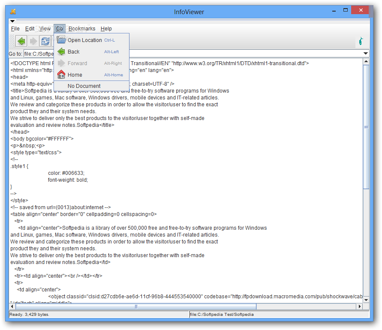Click the Open Location folder icon in menu
Image resolution: width=382 pixels, height=330 pixels.
click(x=61, y=40)
